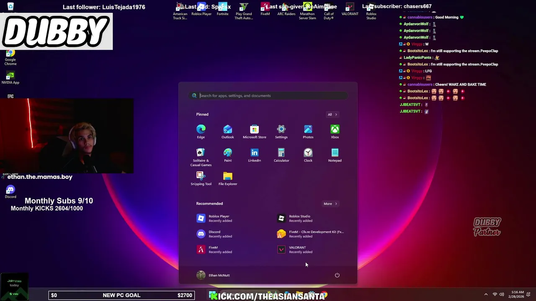536x301 pixels.
Task: Open the Microsoft Store pinned app
Action: tap(255, 132)
